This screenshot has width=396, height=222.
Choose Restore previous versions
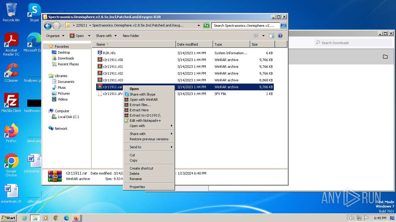pyautogui.click(x=149, y=139)
